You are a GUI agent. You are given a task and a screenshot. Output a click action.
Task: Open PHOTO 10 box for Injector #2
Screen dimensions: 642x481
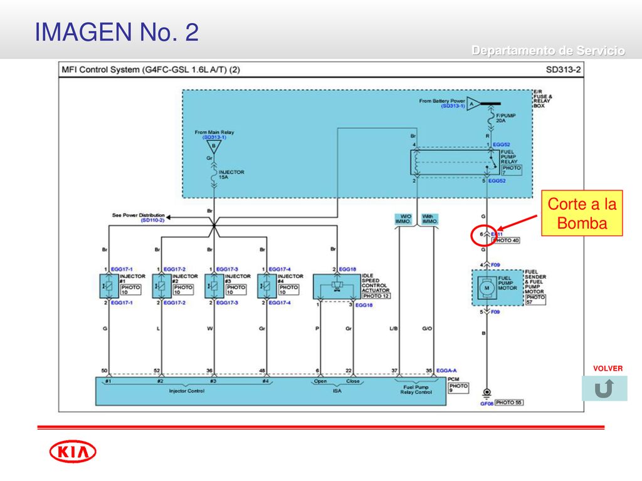click(x=184, y=289)
